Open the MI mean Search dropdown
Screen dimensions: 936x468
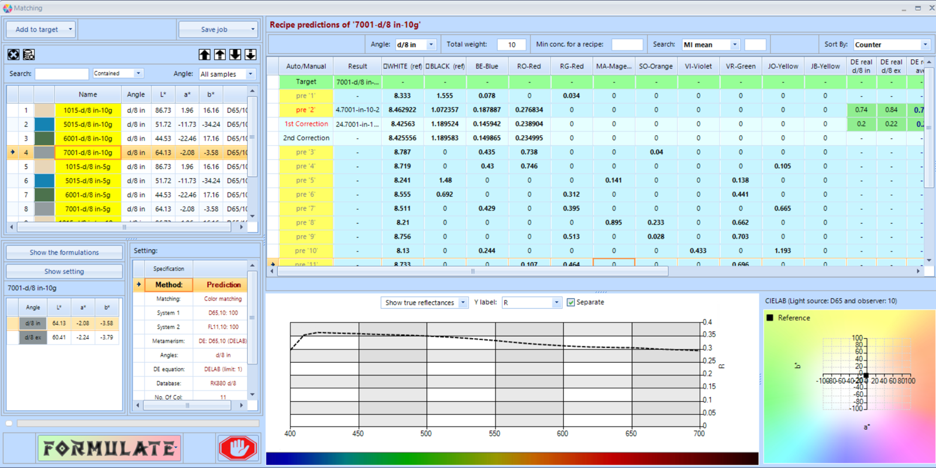point(735,44)
